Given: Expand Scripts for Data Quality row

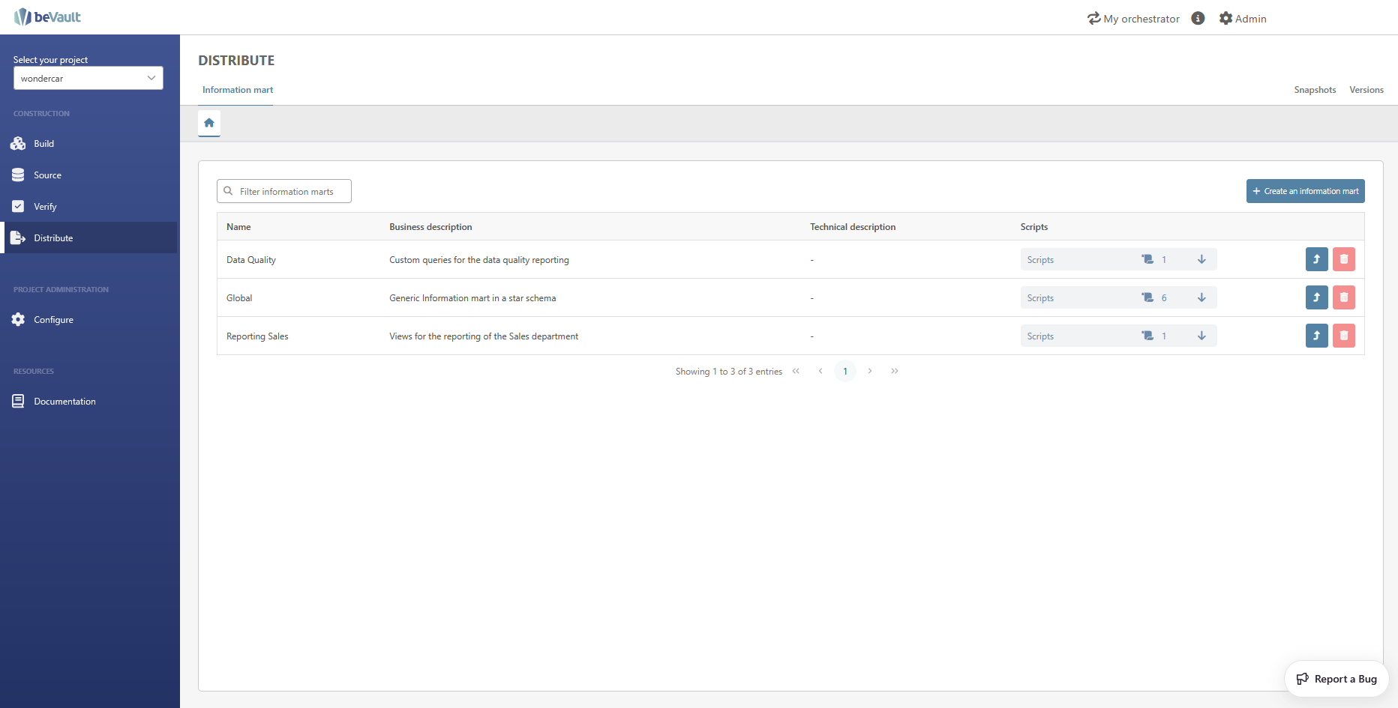Looking at the screenshot, I should (1201, 259).
